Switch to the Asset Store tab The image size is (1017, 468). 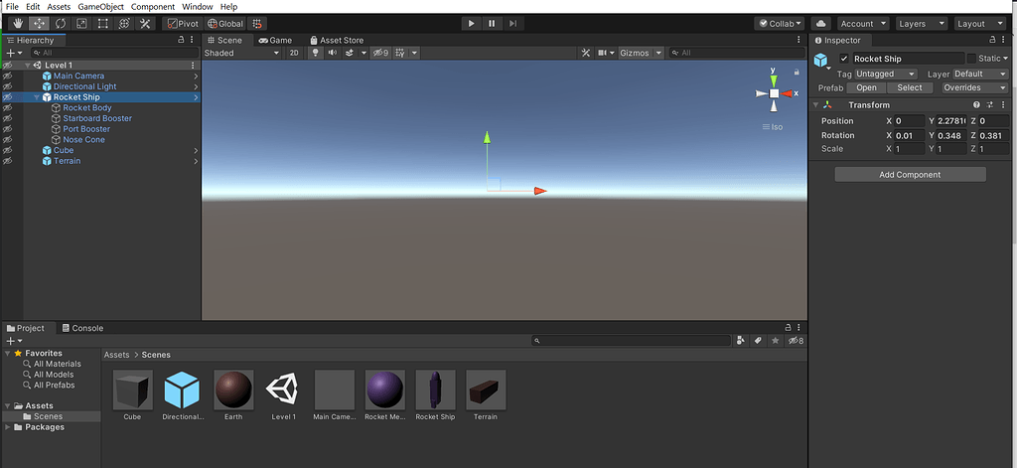tap(337, 41)
